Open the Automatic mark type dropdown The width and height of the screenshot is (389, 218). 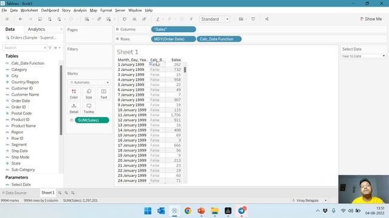(89, 82)
